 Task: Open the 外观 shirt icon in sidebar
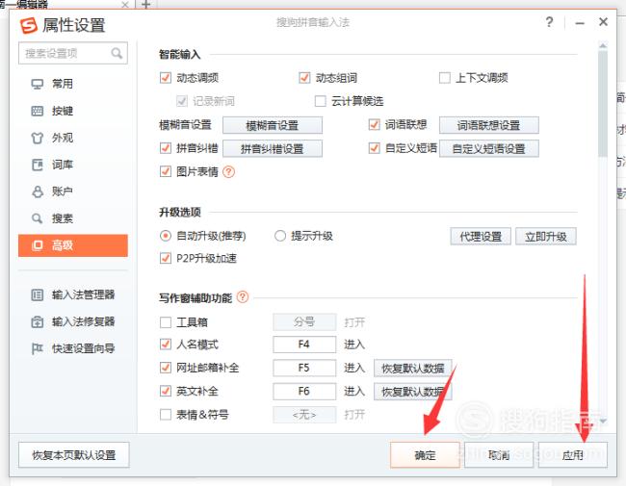(x=38, y=138)
